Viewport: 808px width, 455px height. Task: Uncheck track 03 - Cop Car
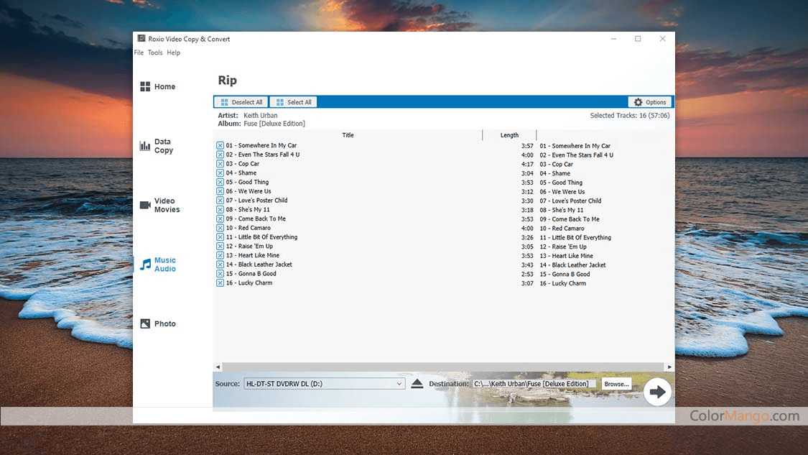(219, 164)
